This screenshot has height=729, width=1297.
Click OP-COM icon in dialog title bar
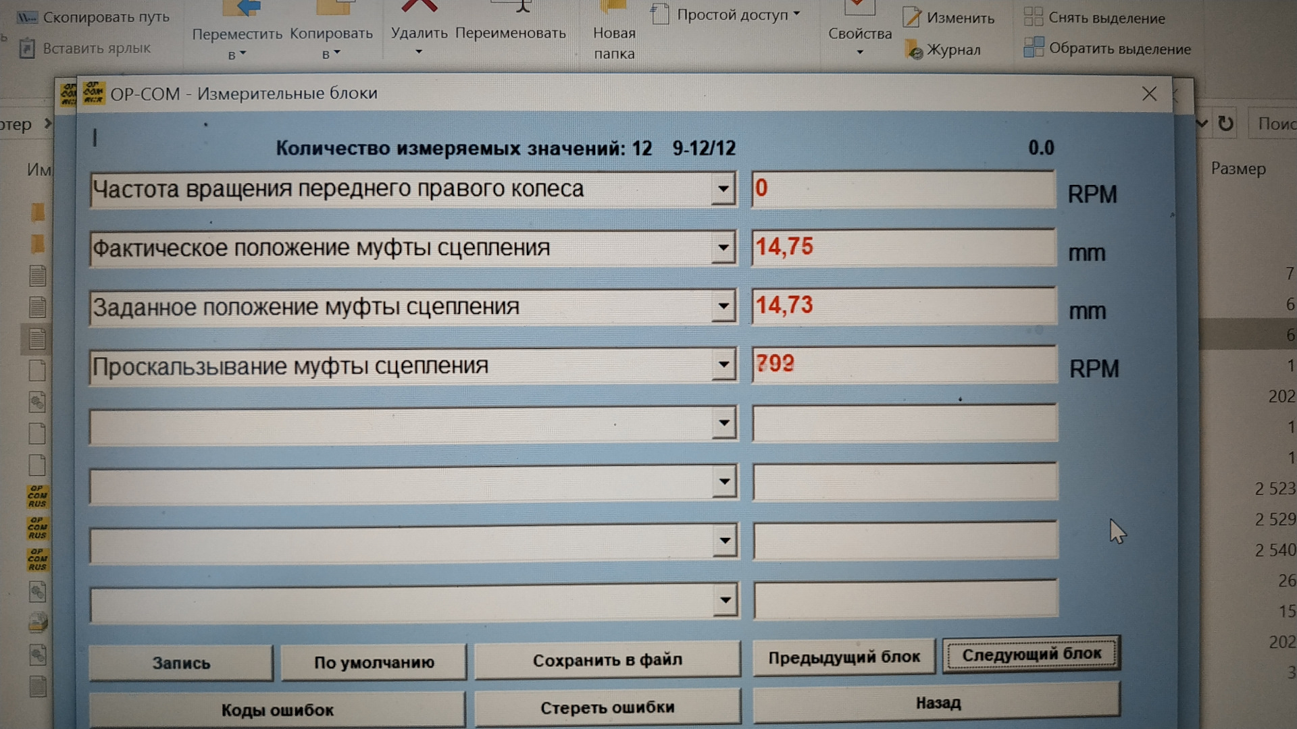pyautogui.click(x=93, y=92)
